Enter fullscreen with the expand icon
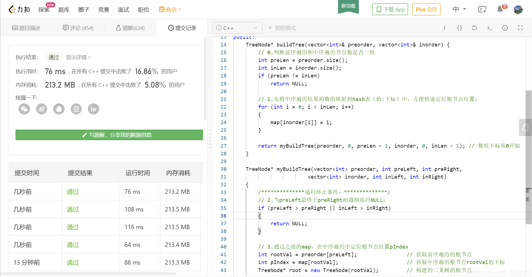 pos(520,28)
